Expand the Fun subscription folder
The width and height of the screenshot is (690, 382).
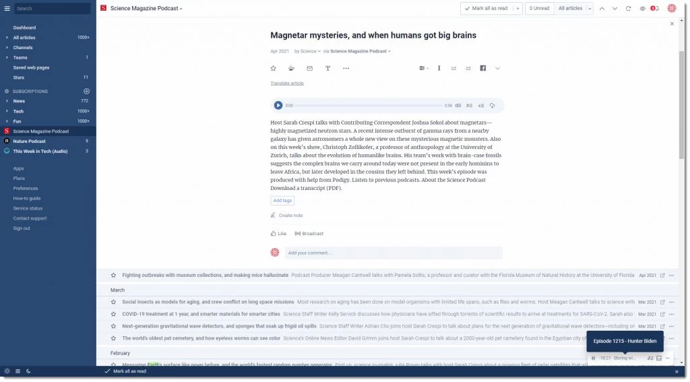pyautogui.click(x=7, y=121)
